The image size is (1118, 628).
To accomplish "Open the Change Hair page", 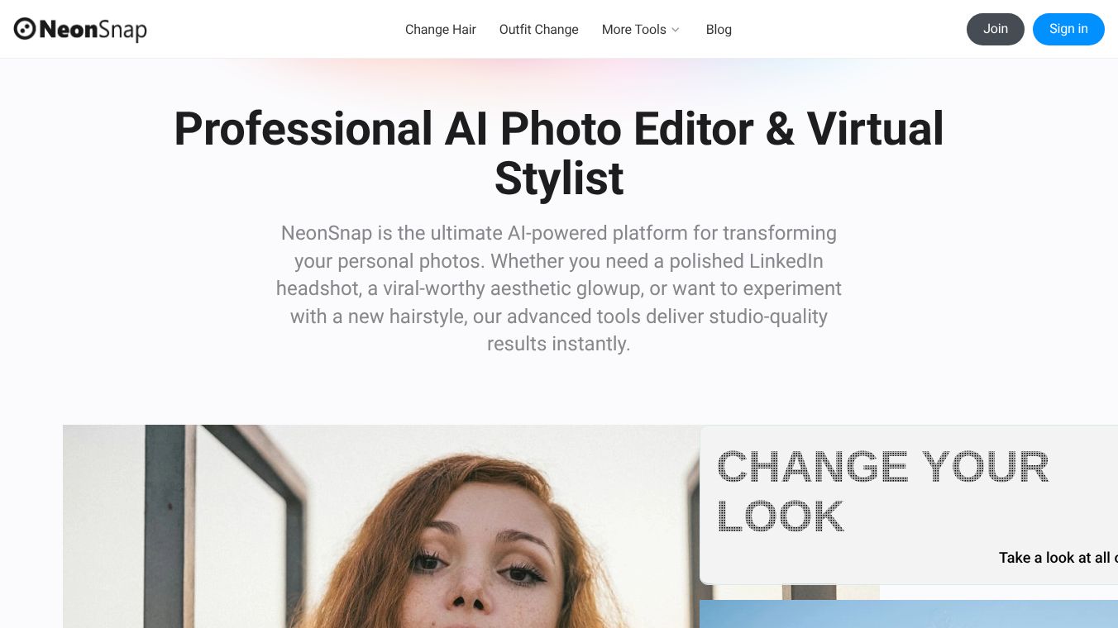I will (x=441, y=29).
